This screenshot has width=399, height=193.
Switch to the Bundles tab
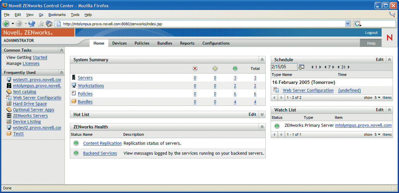[165, 43]
